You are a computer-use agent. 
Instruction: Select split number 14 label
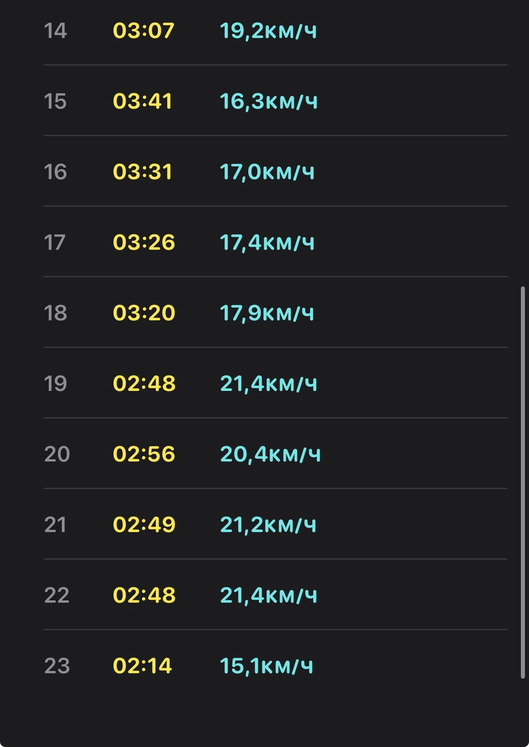coord(55,31)
